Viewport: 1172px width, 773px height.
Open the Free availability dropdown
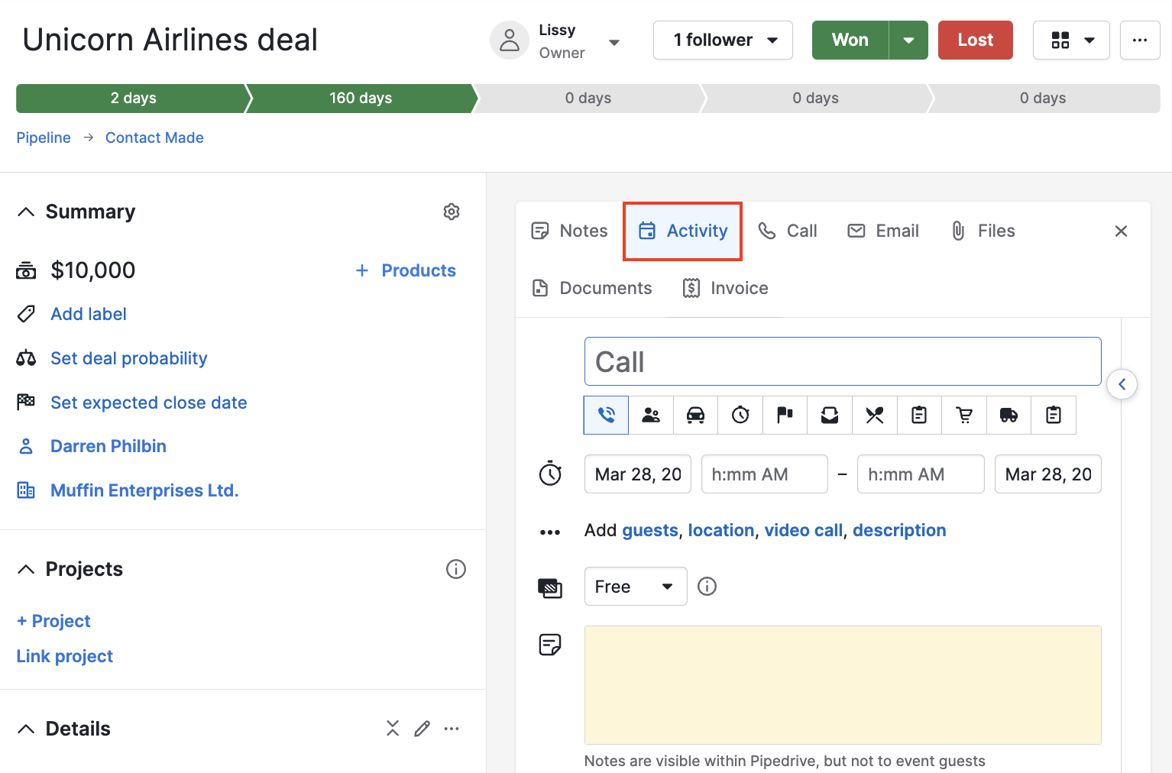tap(636, 586)
